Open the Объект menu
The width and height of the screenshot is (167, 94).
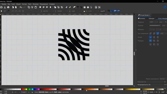(x=18, y=4)
